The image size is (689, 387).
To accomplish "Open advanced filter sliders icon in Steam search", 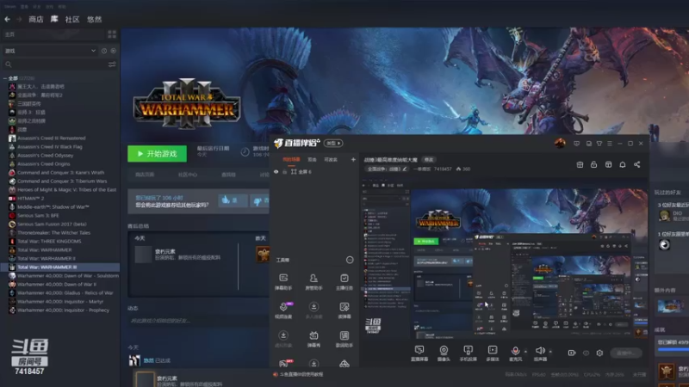I will coord(112,64).
